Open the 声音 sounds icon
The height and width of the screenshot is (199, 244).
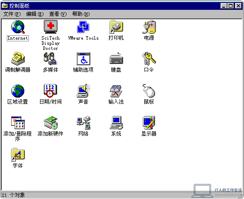tap(83, 91)
